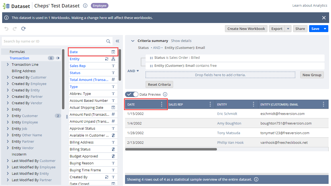Click the Reset Criteria button
This screenshot has width=331, height=186.
click(x=159, y=84)
